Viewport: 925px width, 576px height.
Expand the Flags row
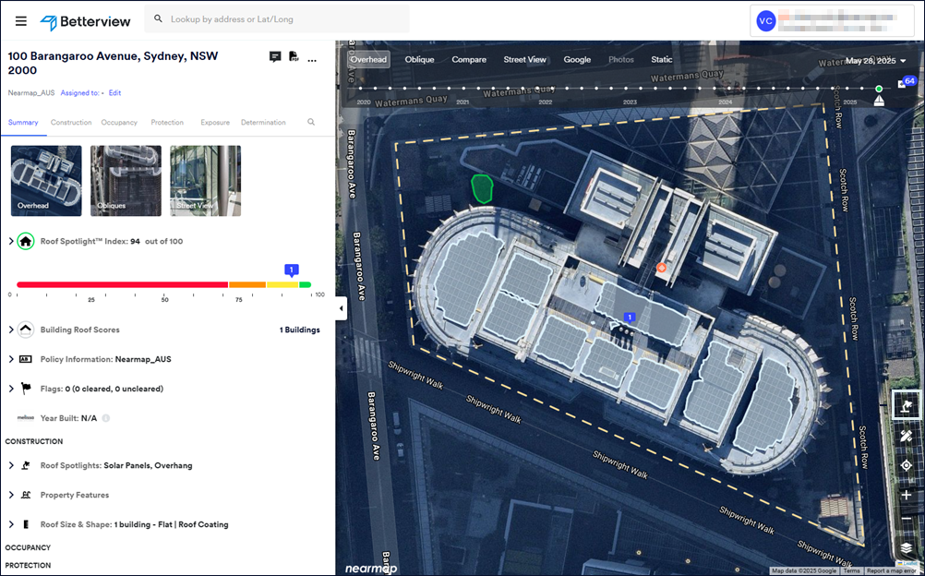(x=11, y=389)
